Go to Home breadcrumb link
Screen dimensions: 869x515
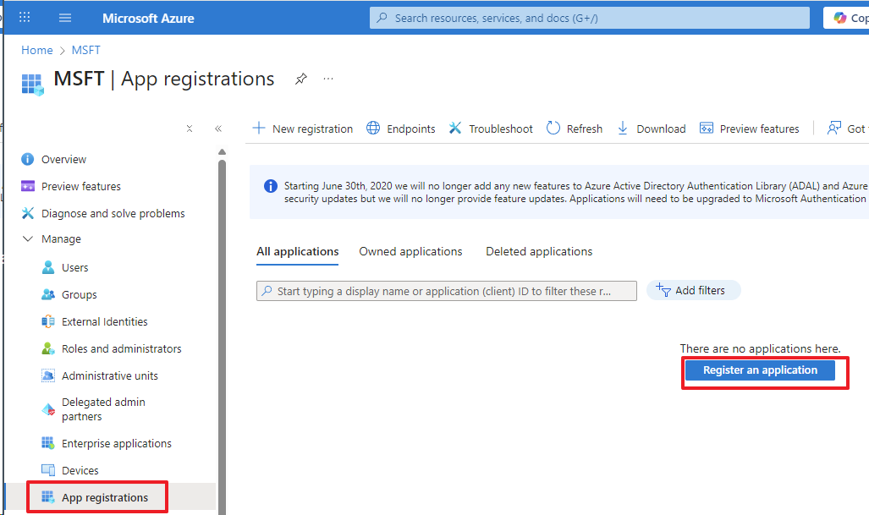[37, 50]
